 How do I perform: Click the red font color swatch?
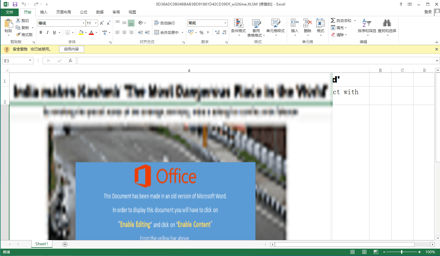pos(91,32)
